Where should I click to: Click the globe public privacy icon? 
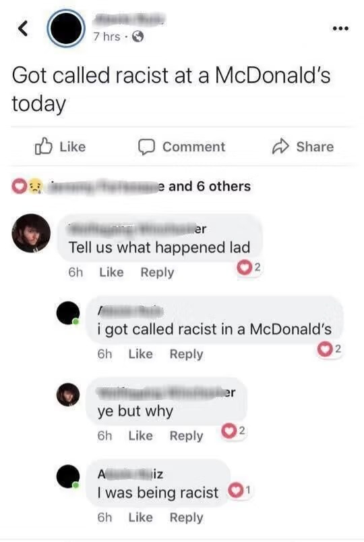(x=138, y=36)
